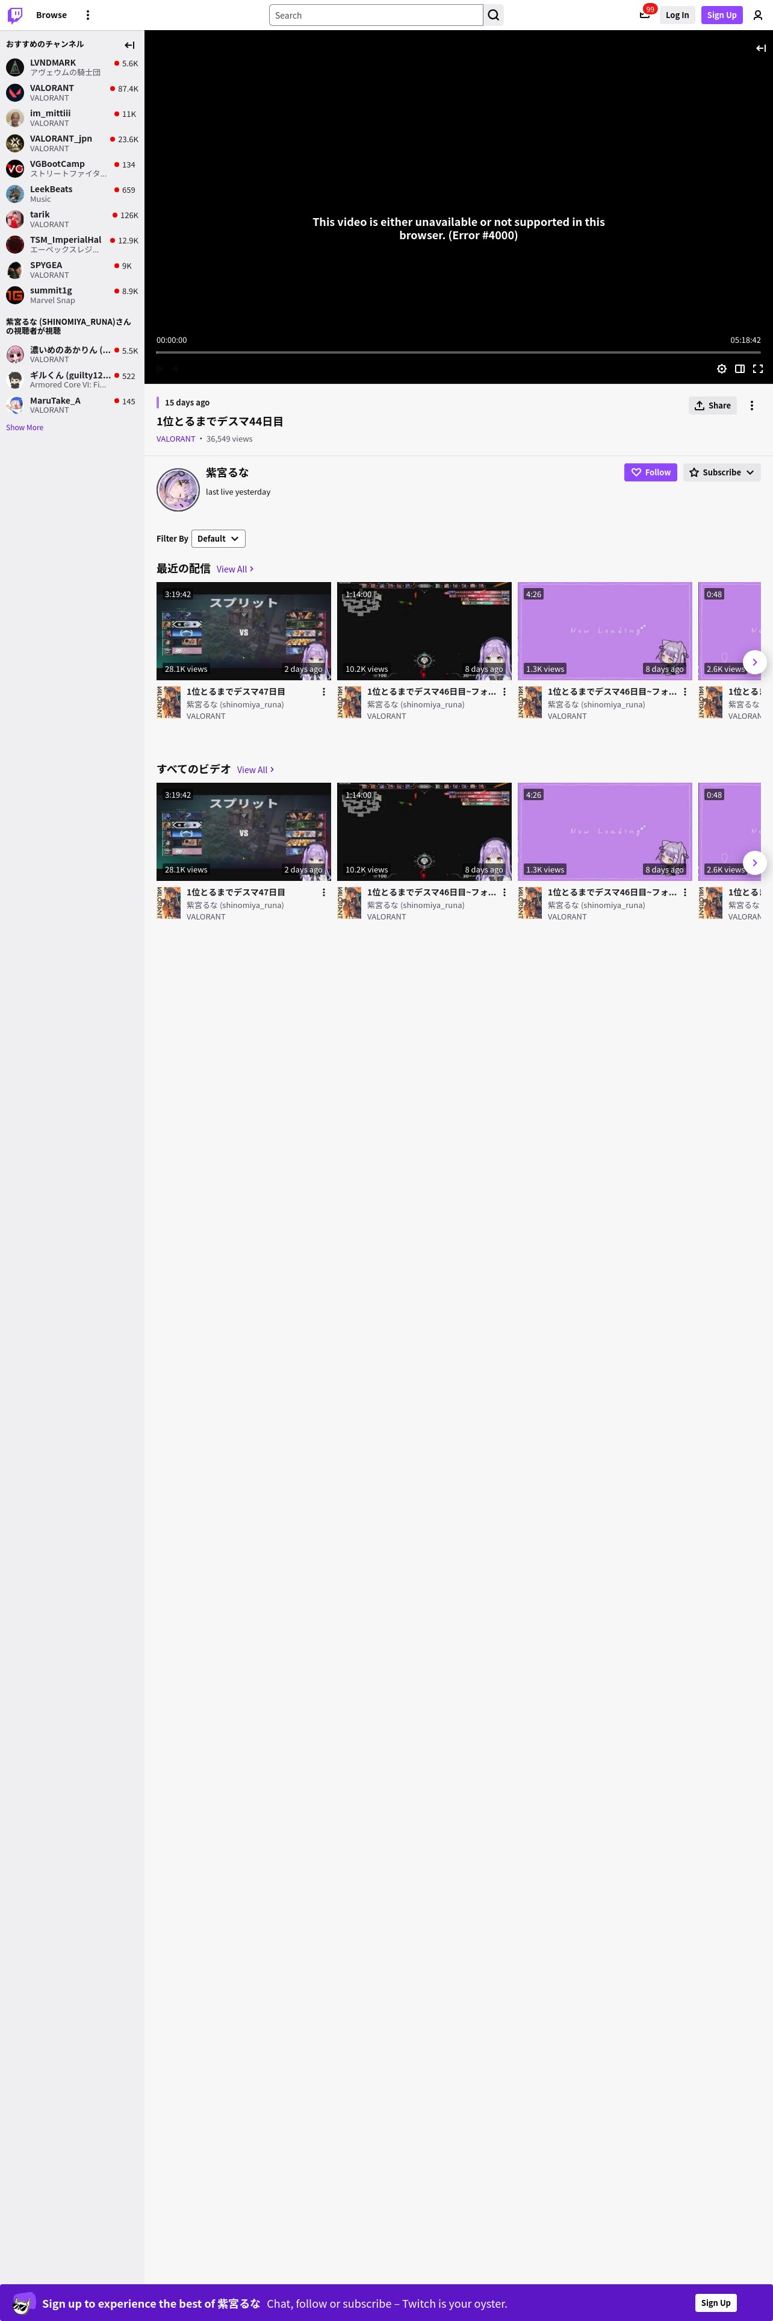Open the notifications inbox with 99 badge
This screenshot has height=2321, width=773.
[x=645, y=14]
